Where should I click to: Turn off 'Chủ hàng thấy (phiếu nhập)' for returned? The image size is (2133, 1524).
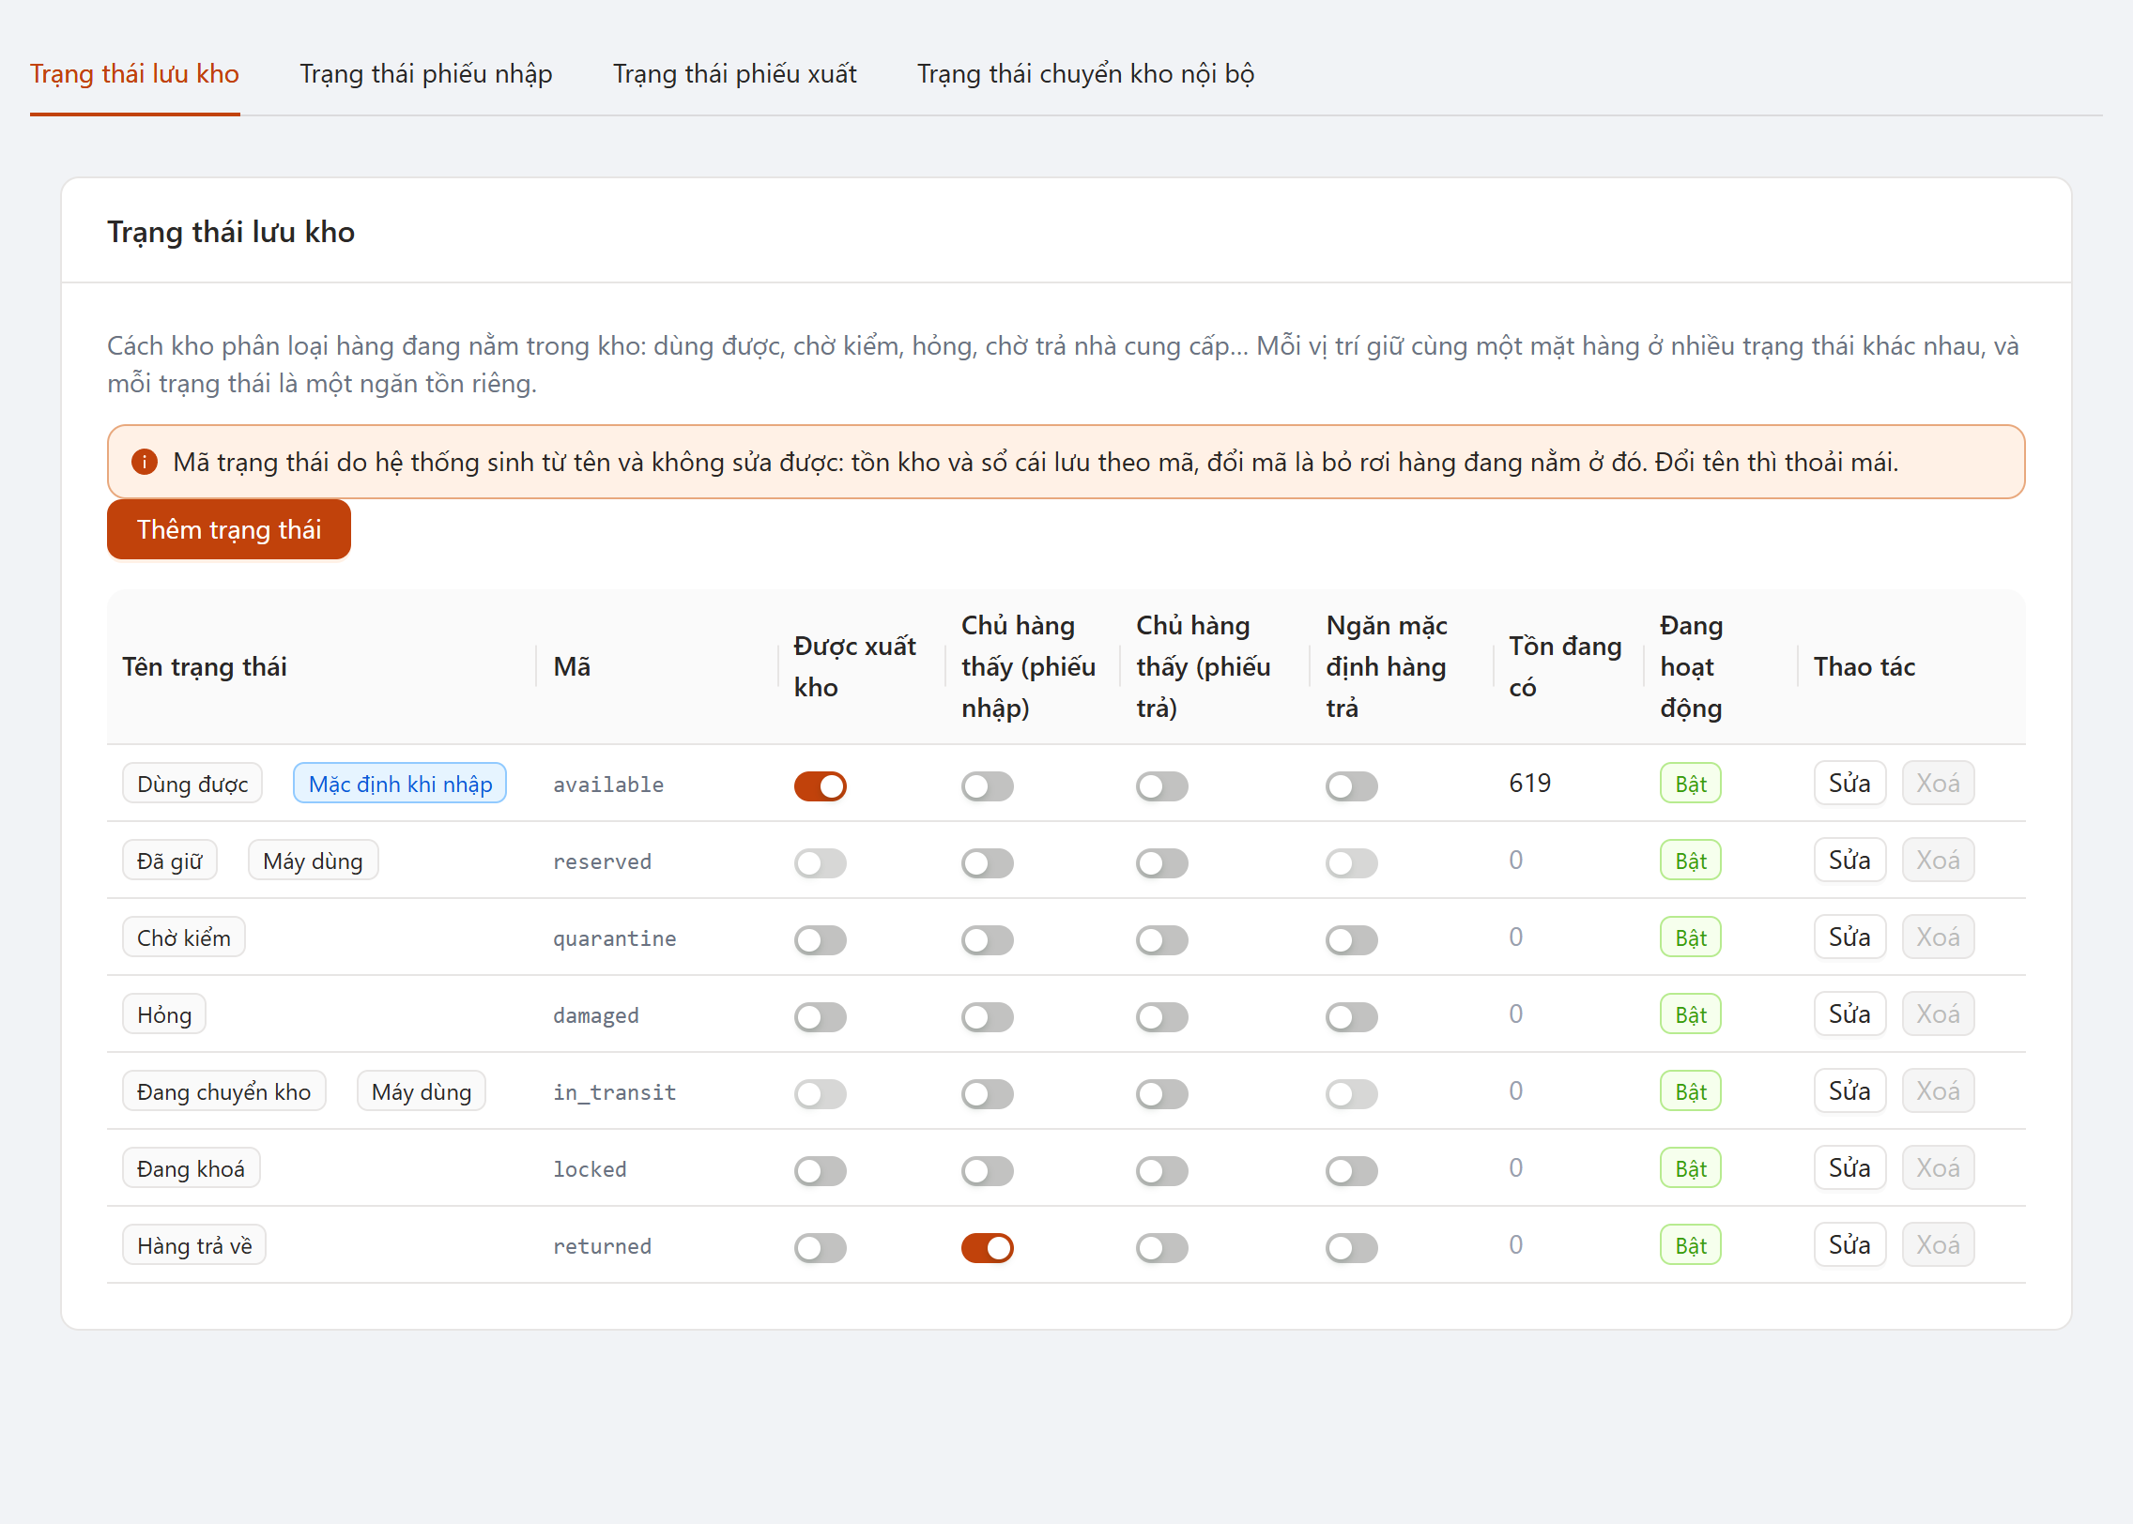pyautogui.click(x=988, y=1247)
